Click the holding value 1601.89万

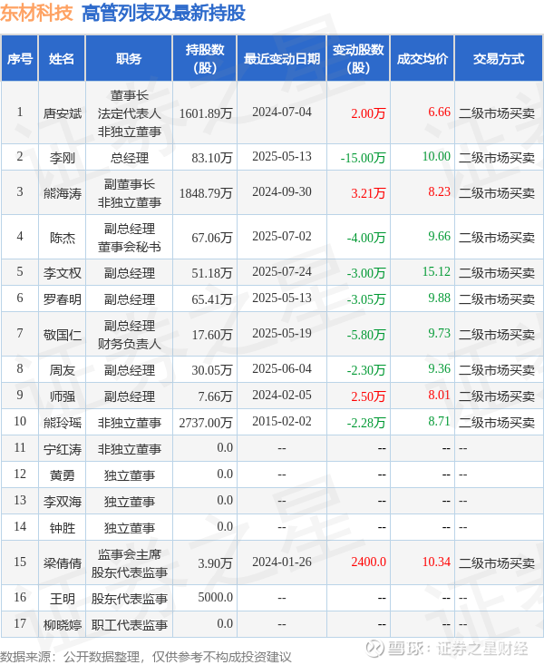tap(206, 113)
